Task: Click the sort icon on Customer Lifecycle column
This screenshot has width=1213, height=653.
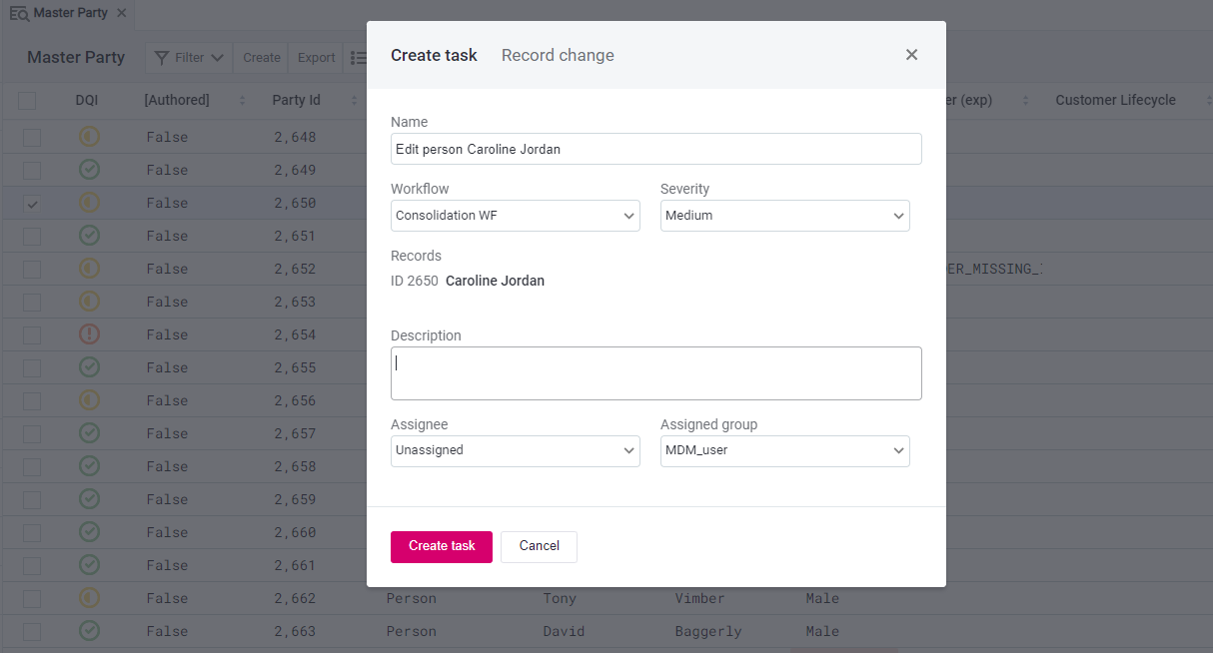Action: tap(1208, 100)
